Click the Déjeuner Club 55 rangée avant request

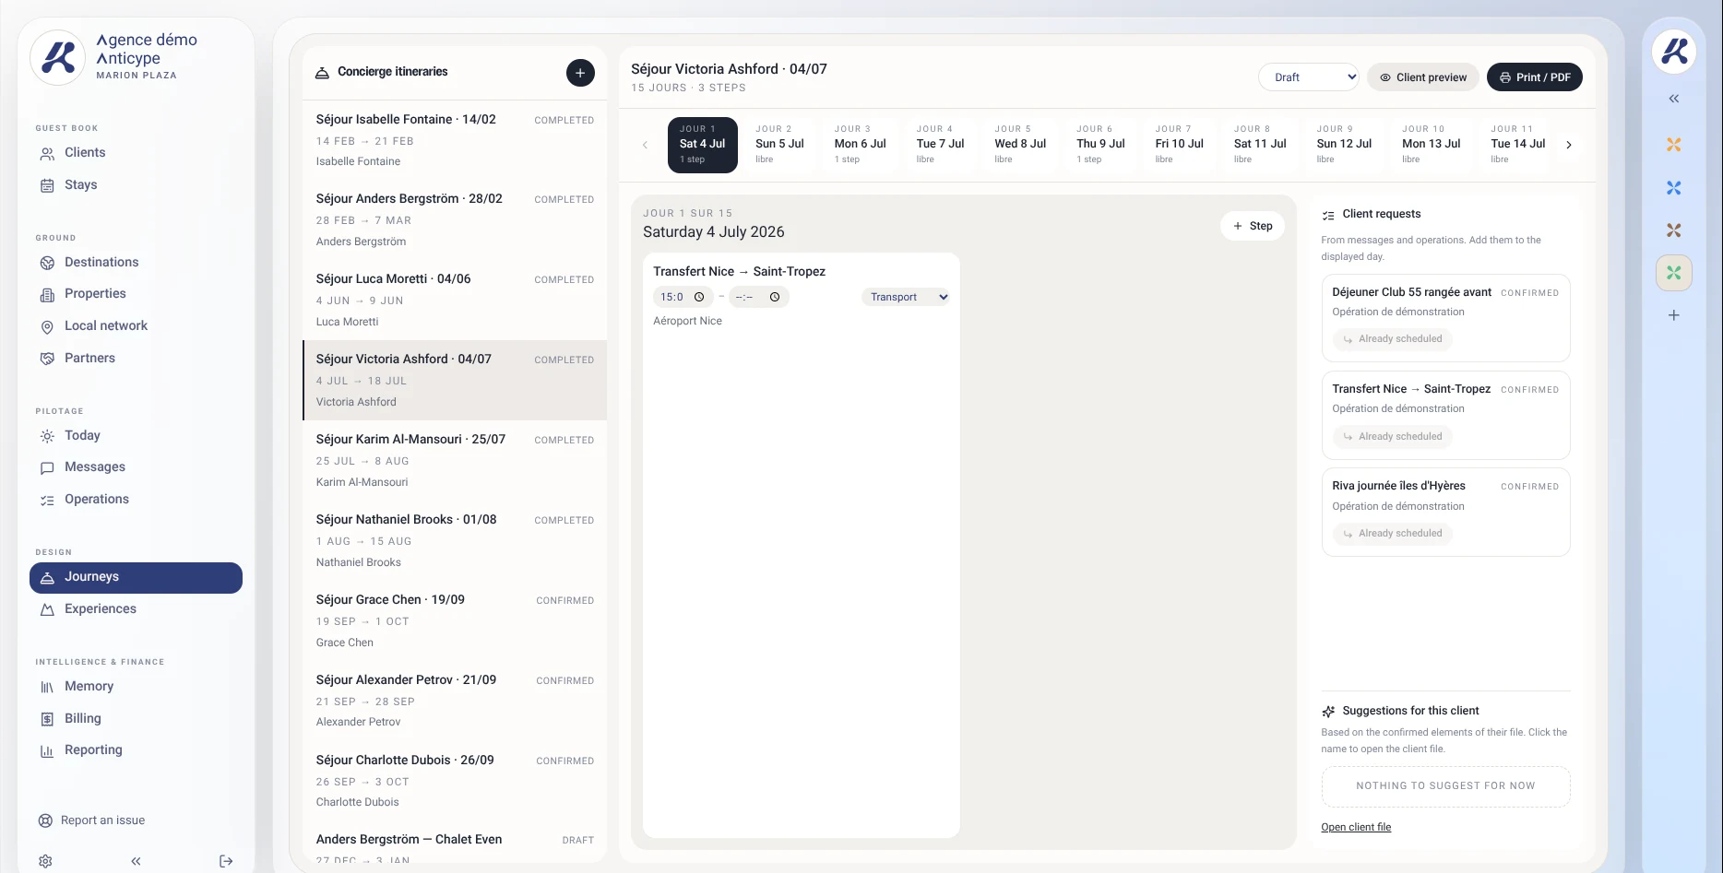pyautogui.click(x=1445, y=318)
